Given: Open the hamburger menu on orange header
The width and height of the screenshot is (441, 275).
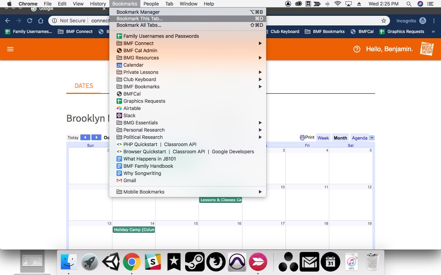Looking at the screenshot, I should pos(10,49).
